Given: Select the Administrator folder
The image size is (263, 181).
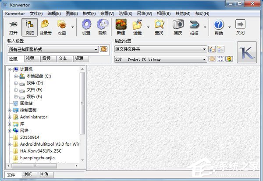Looking at the screenshot, I should pyautogui.click(x=34, y=117).
